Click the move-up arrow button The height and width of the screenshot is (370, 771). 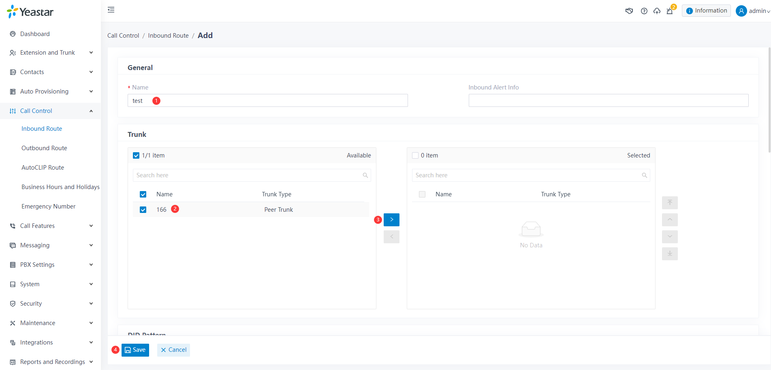tap(670, 219)
